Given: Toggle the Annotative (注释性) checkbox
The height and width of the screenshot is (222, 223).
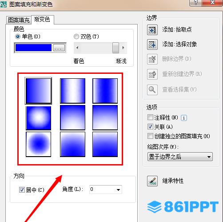Looking at the screenshot, I should pos(150,117).
